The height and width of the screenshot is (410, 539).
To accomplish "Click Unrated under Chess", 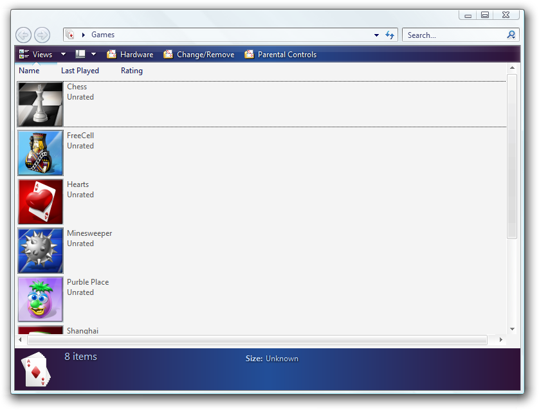I will pos(80,97).
